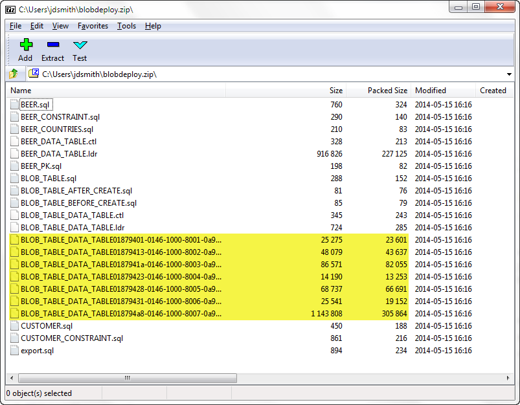Click the Test archive checkmark icon

tap(79, 45)
